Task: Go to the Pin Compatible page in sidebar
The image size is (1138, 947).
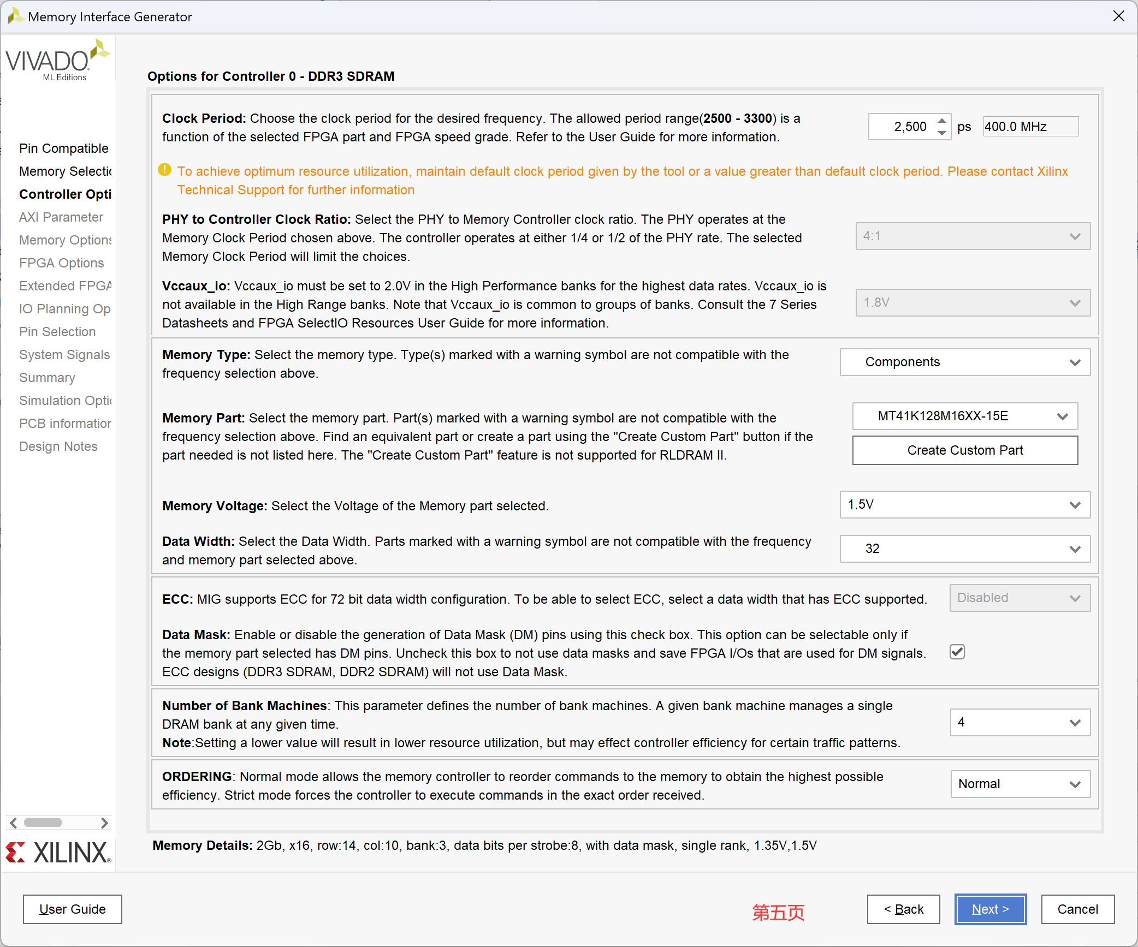Action: click(64, 148)
